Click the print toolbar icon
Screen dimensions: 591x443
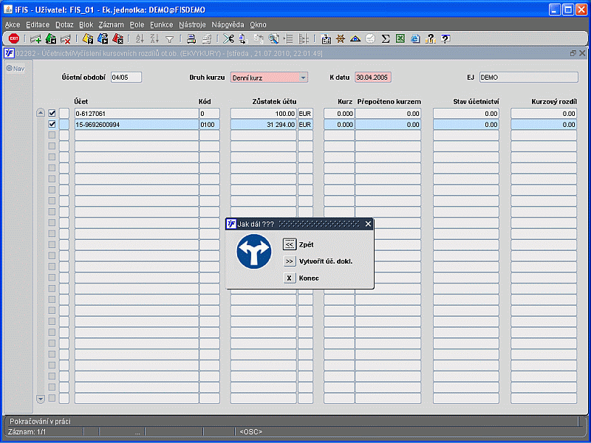click(191, 39)
